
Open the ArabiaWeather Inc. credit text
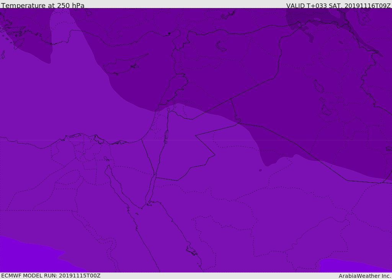(x=365, y=276)
